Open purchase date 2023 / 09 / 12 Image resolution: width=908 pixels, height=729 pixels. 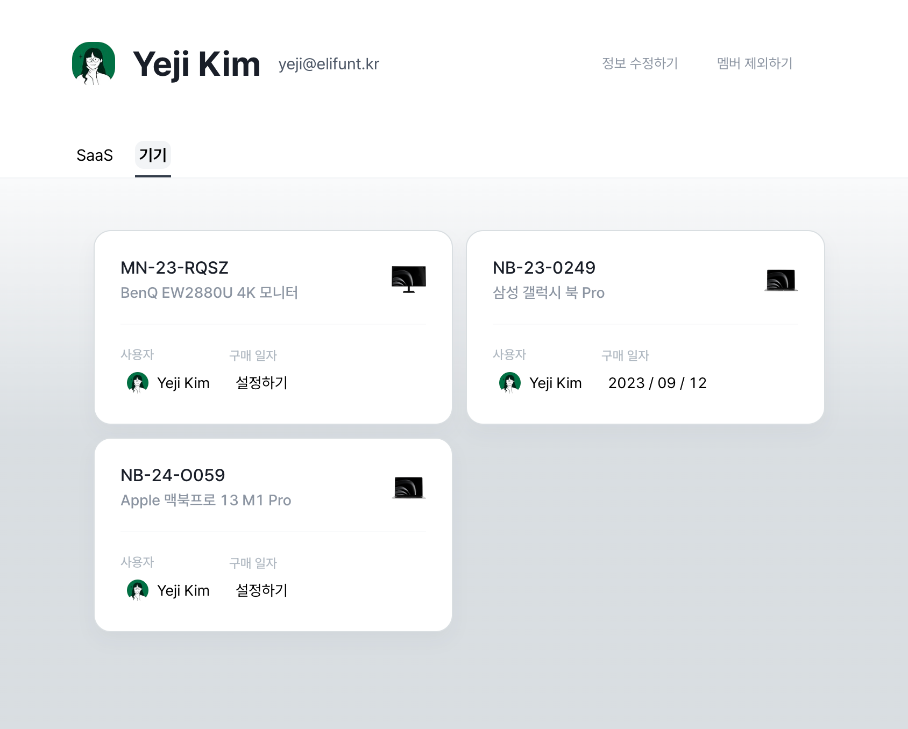657,383
